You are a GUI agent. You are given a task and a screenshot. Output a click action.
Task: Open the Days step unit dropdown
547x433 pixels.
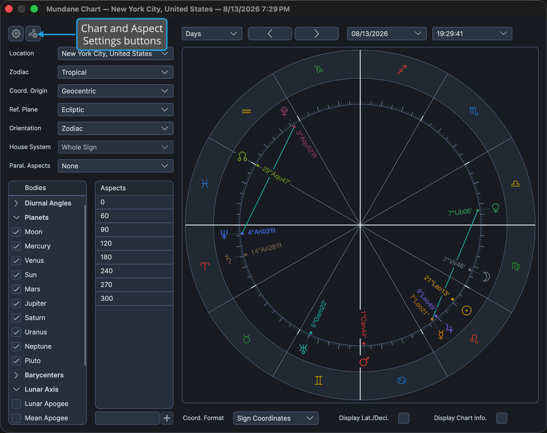[x=212, y=34]
